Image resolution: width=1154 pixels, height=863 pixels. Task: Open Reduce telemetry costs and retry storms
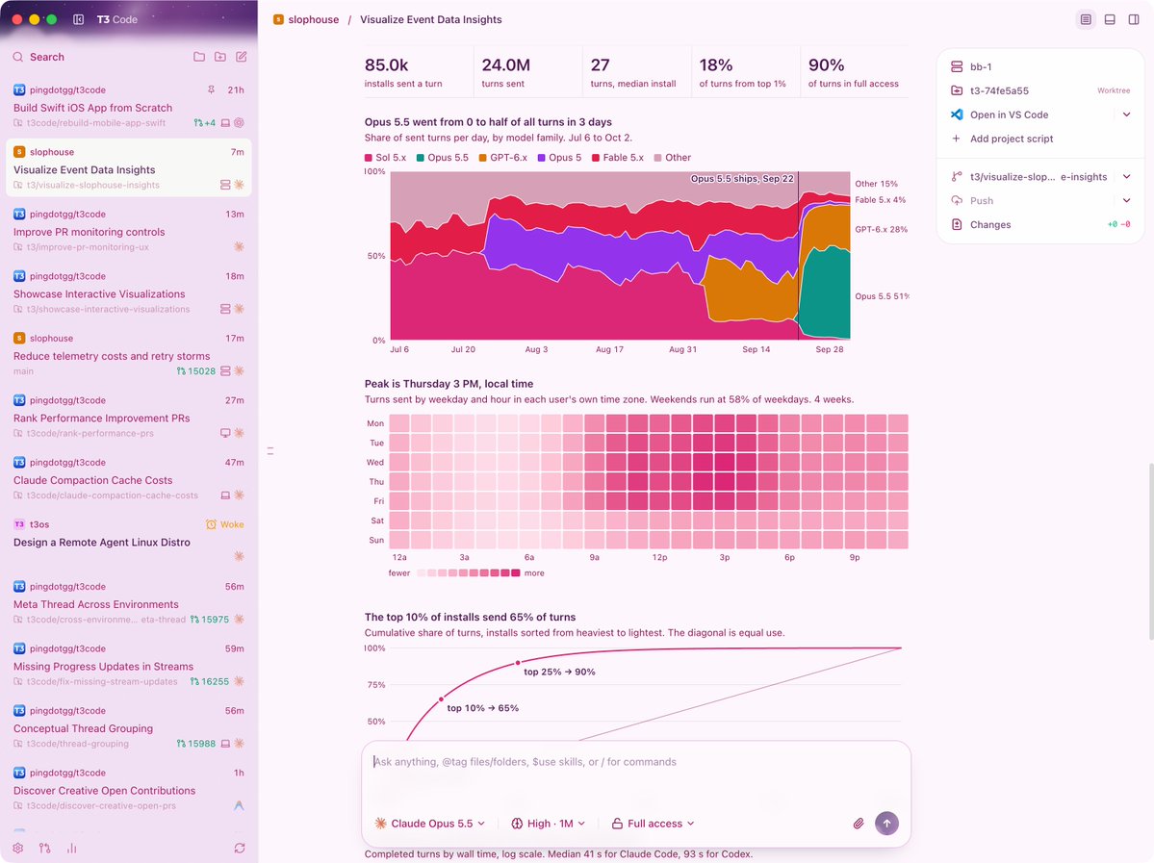[129, 355]
